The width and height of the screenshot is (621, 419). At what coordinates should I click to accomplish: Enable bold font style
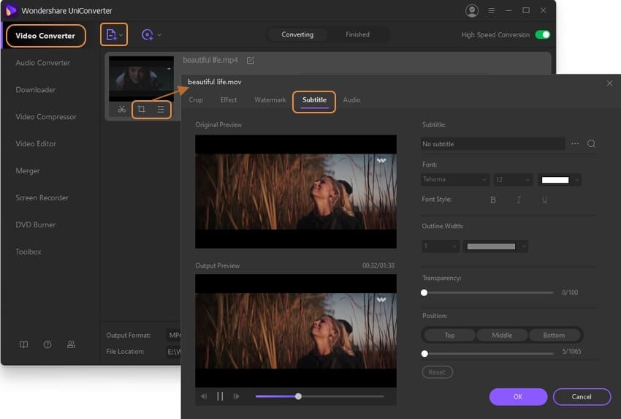(492, 200)
